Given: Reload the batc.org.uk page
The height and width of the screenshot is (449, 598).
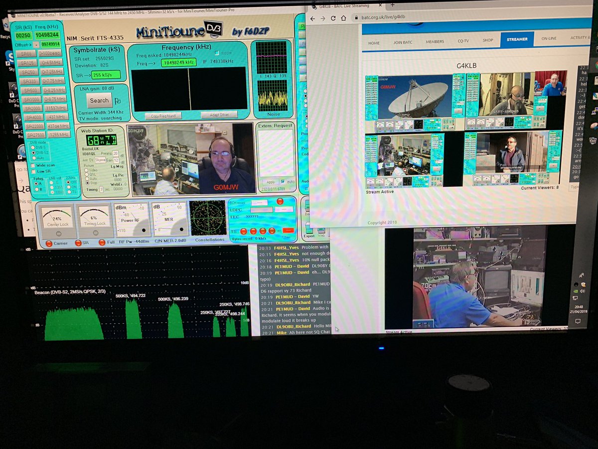Looking at the screenshot, I should coord(333,18).
